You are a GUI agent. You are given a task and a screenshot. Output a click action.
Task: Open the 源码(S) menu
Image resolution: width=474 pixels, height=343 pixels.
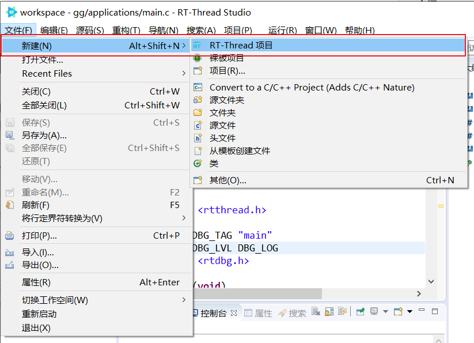click(90, 30)
